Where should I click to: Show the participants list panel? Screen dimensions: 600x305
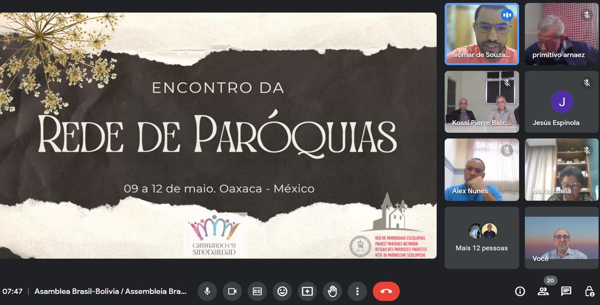tap(543, 291)
